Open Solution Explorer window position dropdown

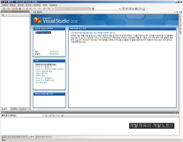point(24,12)
